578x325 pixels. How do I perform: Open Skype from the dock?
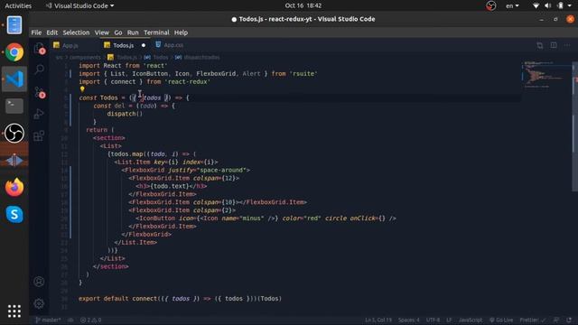14,215
